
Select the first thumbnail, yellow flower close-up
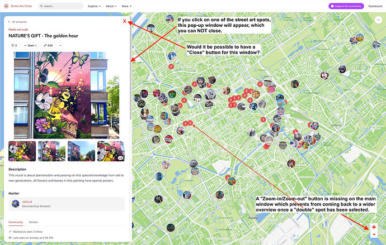coord(22,151)
